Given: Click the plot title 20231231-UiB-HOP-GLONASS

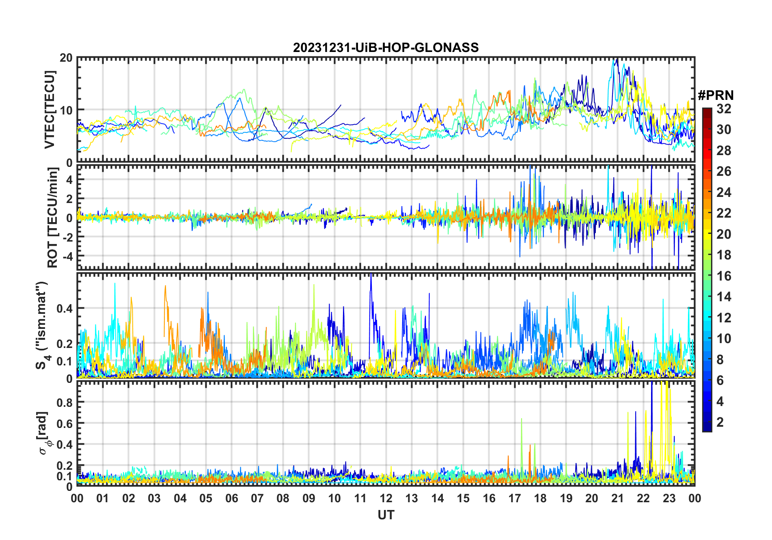Looking at the screenshot, I should pos(386,48).
